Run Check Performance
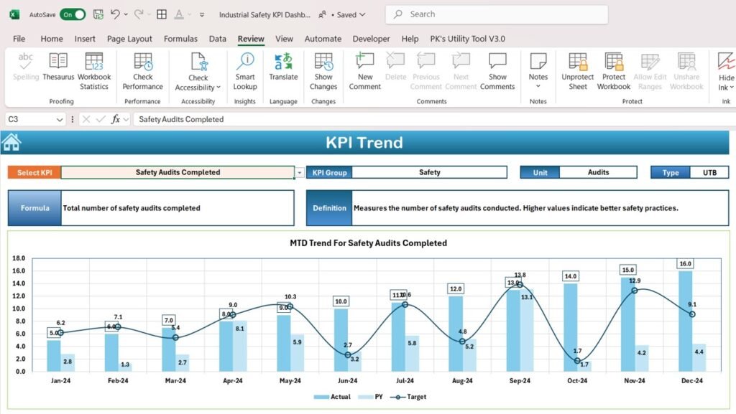736x414 pixels. [143, 71]
